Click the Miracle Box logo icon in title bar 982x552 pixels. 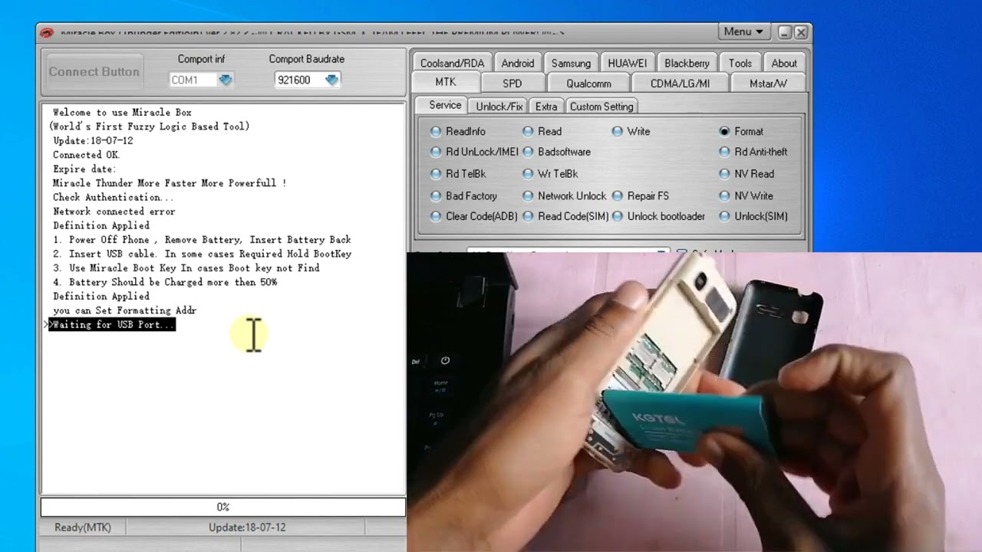[47, 33]
